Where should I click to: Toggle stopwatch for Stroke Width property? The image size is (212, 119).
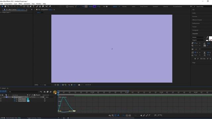[x=15, y=101]
